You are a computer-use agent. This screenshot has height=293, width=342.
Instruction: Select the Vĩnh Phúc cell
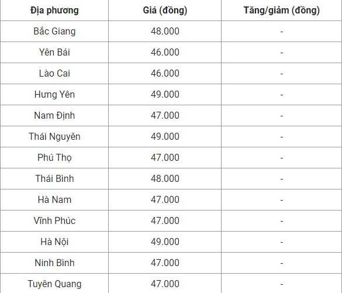(54, 221)
